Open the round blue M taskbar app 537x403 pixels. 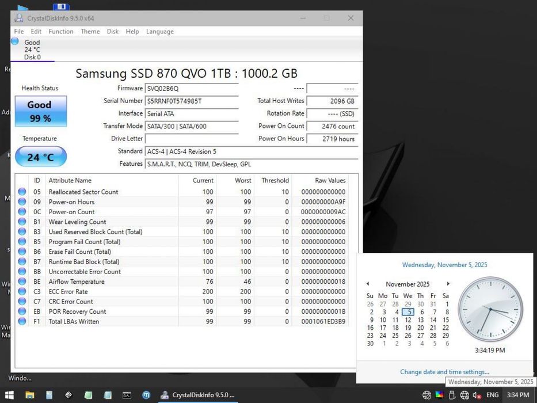pyautogui.click(x=146, y=395)
